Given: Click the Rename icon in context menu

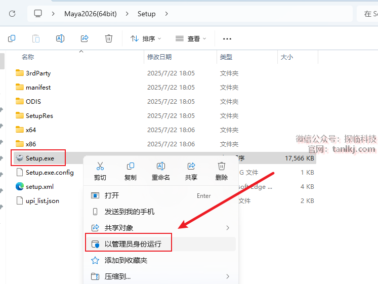Looking at the screenshot, I should (161, 166).
